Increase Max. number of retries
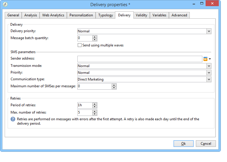Viewport: 227px width, 162px height. [94, 111]
